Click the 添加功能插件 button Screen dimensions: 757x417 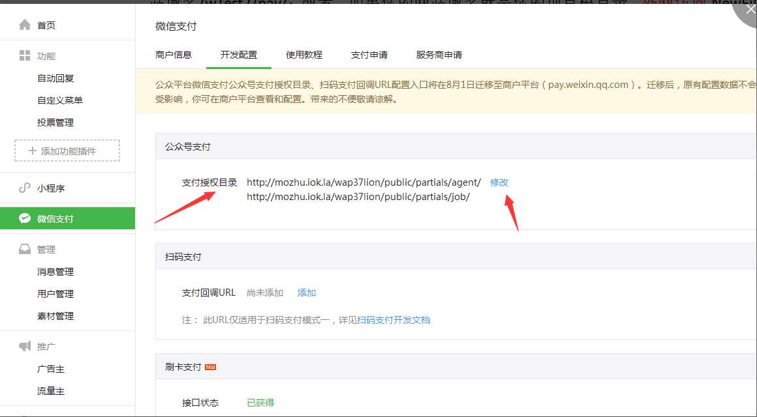[x=67, y=151]
